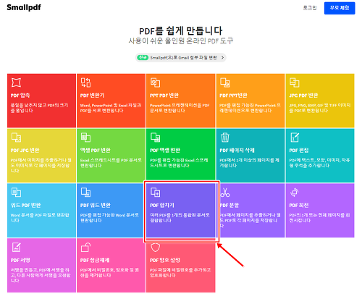Image resolution: width=362 pixels, height=299 pixels.
Task: Open the PDF 잠금해제 tool title
Action: tap(95, 261)
